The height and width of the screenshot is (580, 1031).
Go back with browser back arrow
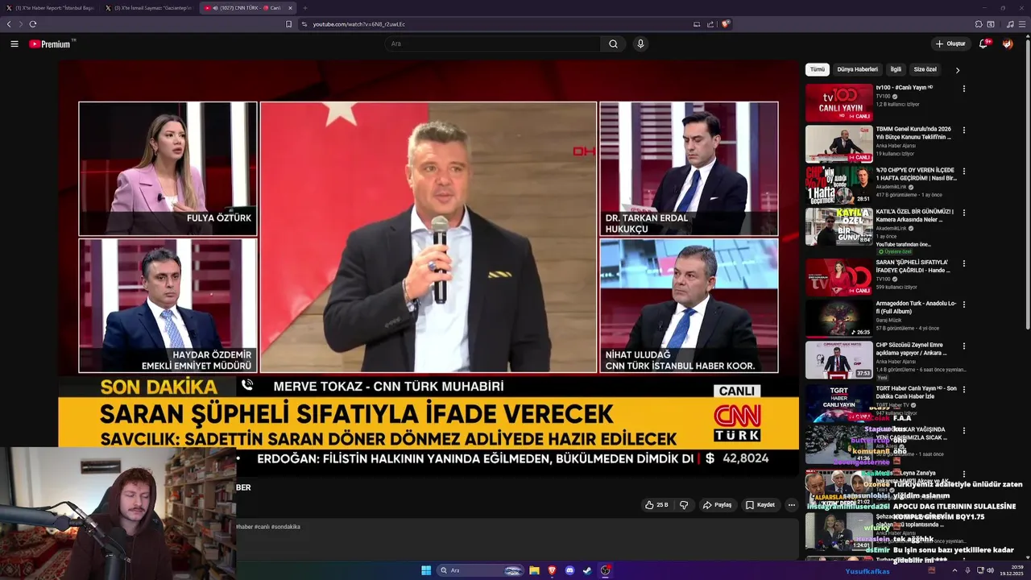[x=9, y=24]
